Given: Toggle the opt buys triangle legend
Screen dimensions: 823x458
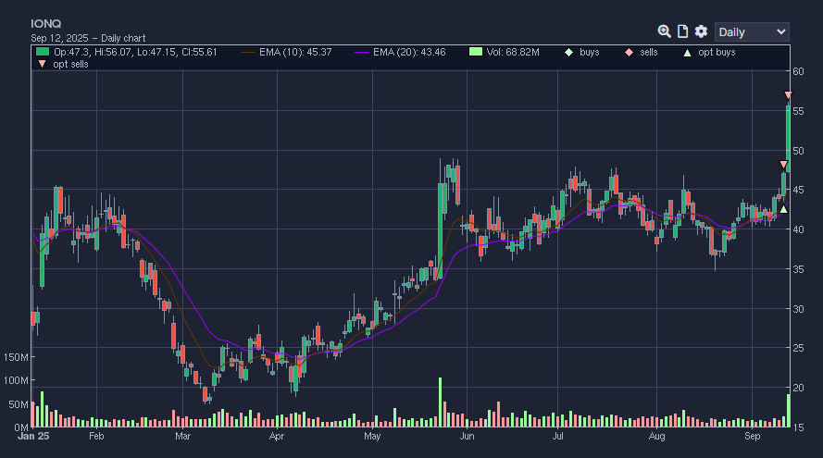Looking at the screenshot, I should (x=687, y=52).
